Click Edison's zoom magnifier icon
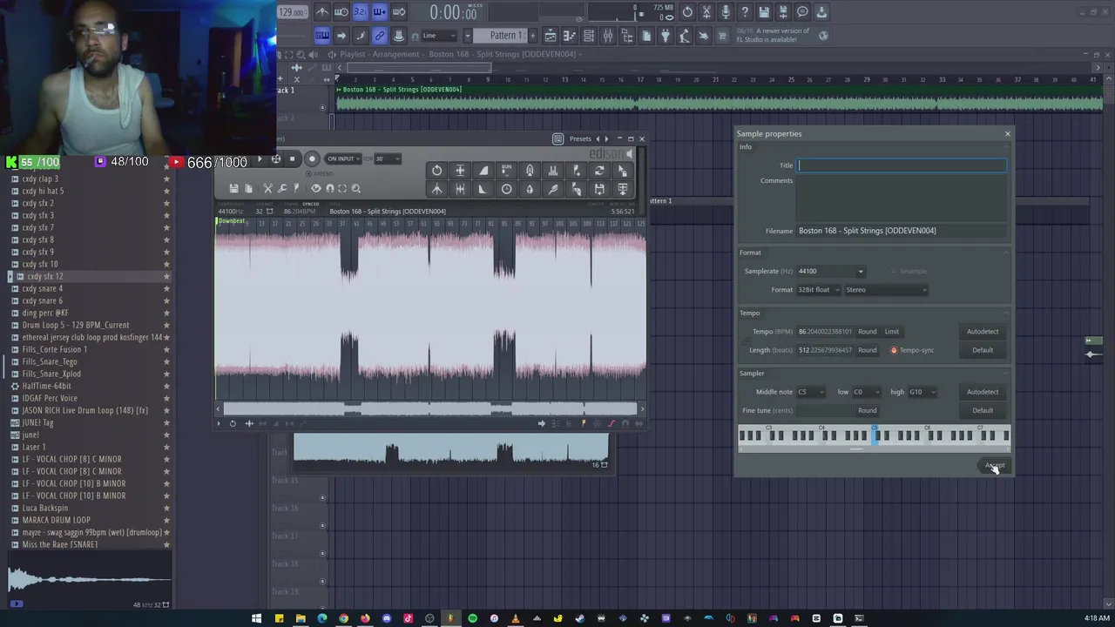 355,188
